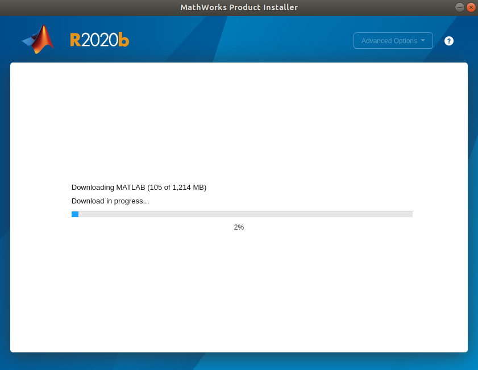The width and height of the screenshot is (478, 370).
Task: Click the R2020b release label
Action: coord(99,40)
